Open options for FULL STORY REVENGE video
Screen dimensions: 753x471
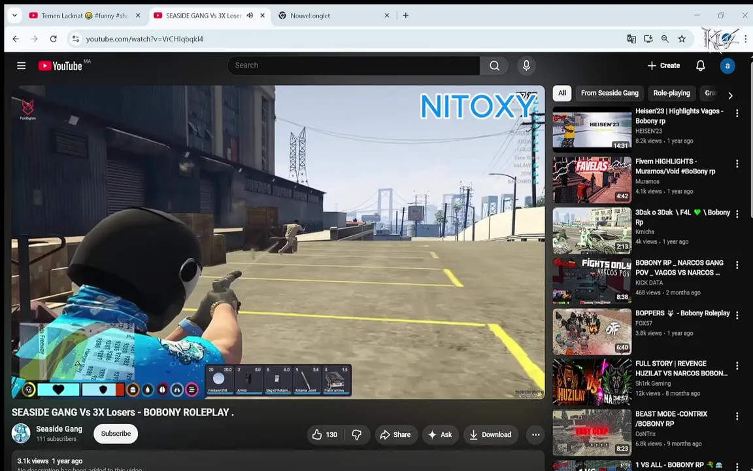(x=737, y=365)
